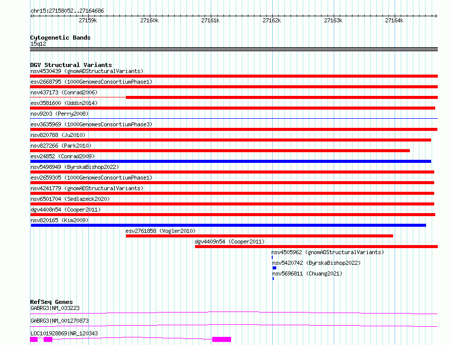Open the nsv5696811 Chuang2021 variant label
Screen dimensions: 452x345
point(307,273)
